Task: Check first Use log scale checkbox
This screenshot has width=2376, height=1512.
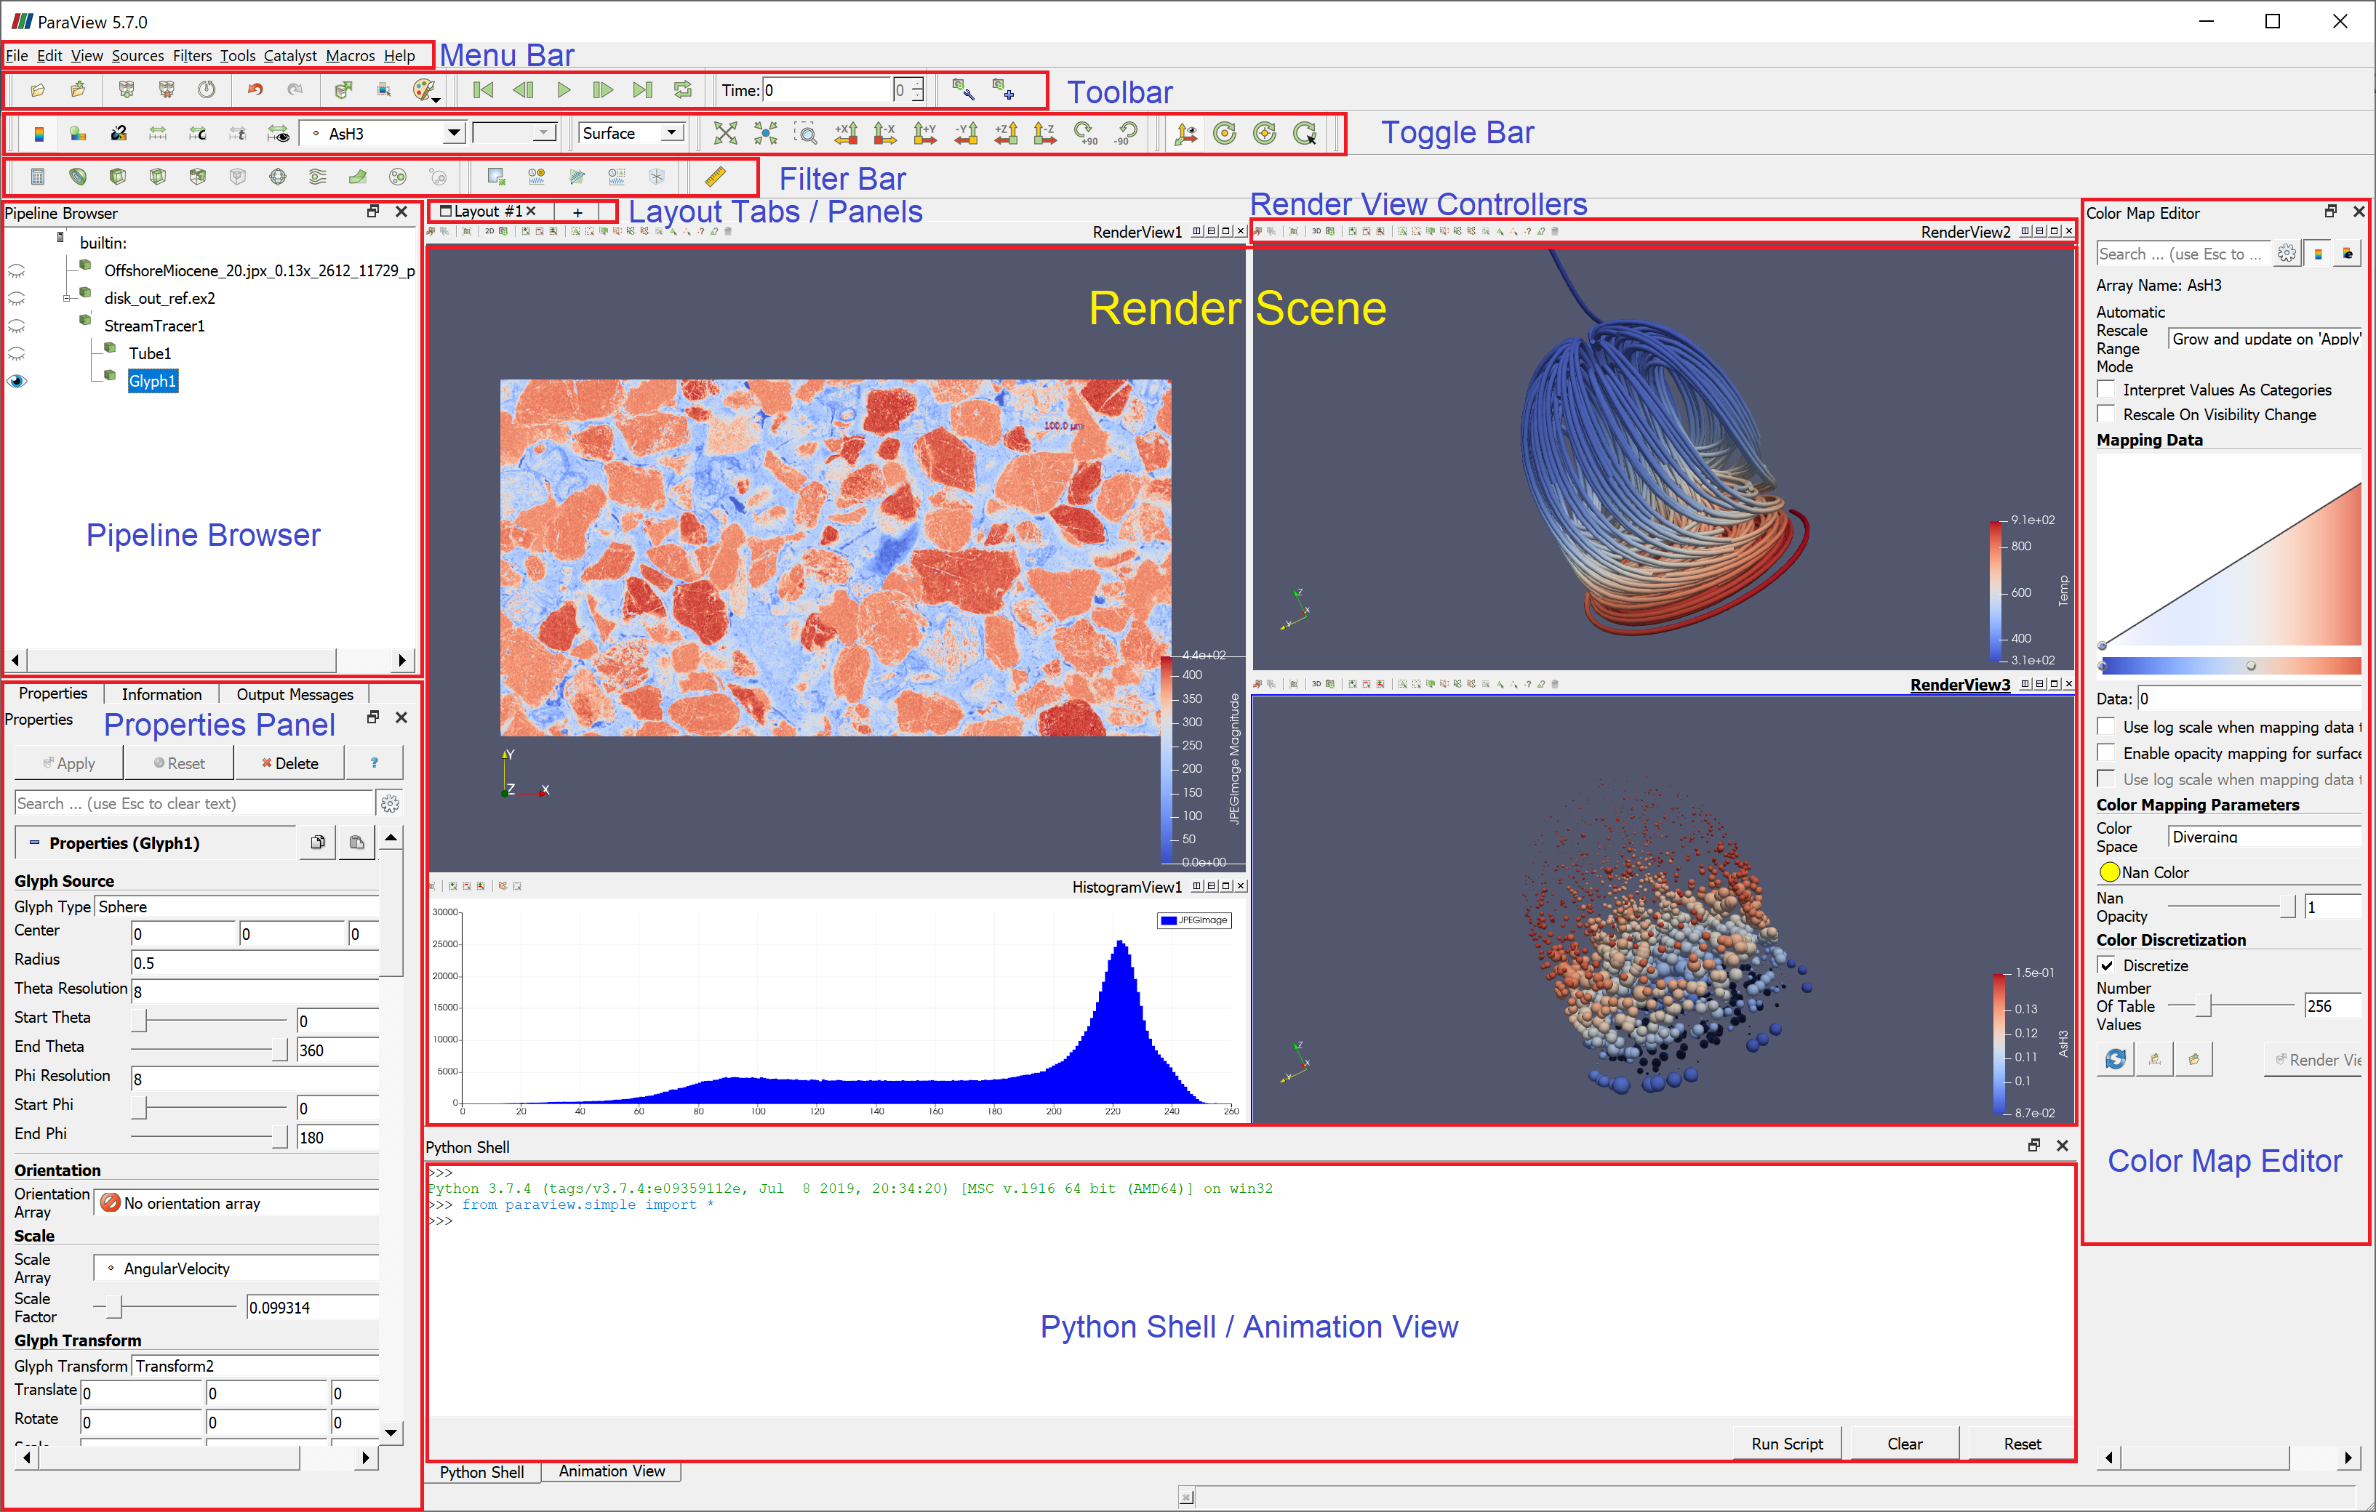Action: click(2107, 727)
